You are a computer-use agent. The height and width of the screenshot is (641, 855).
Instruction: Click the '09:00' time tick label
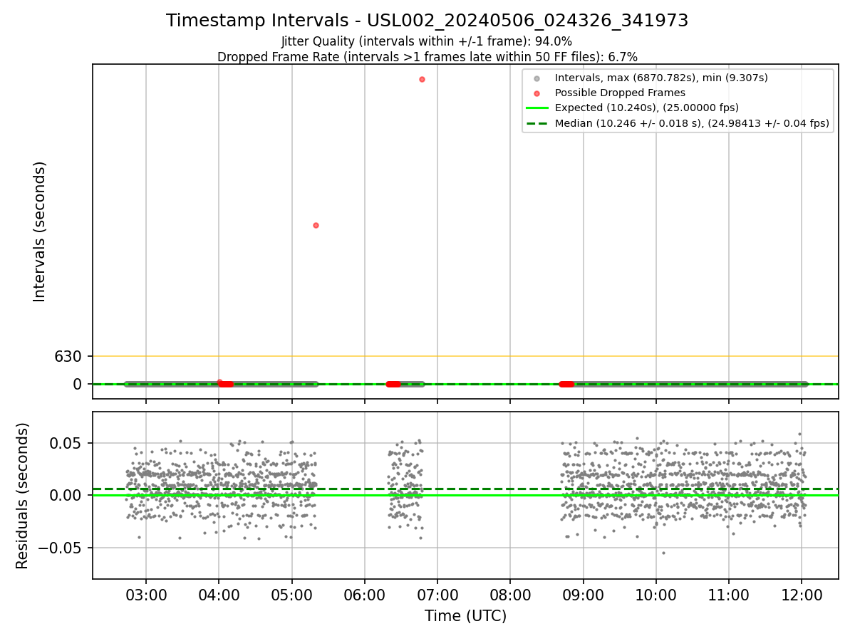point(583,595)
